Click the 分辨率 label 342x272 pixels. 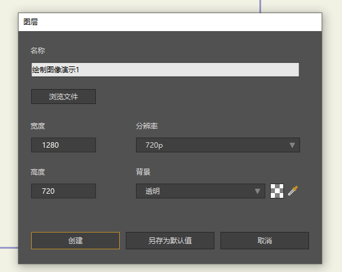coord(147,126)
